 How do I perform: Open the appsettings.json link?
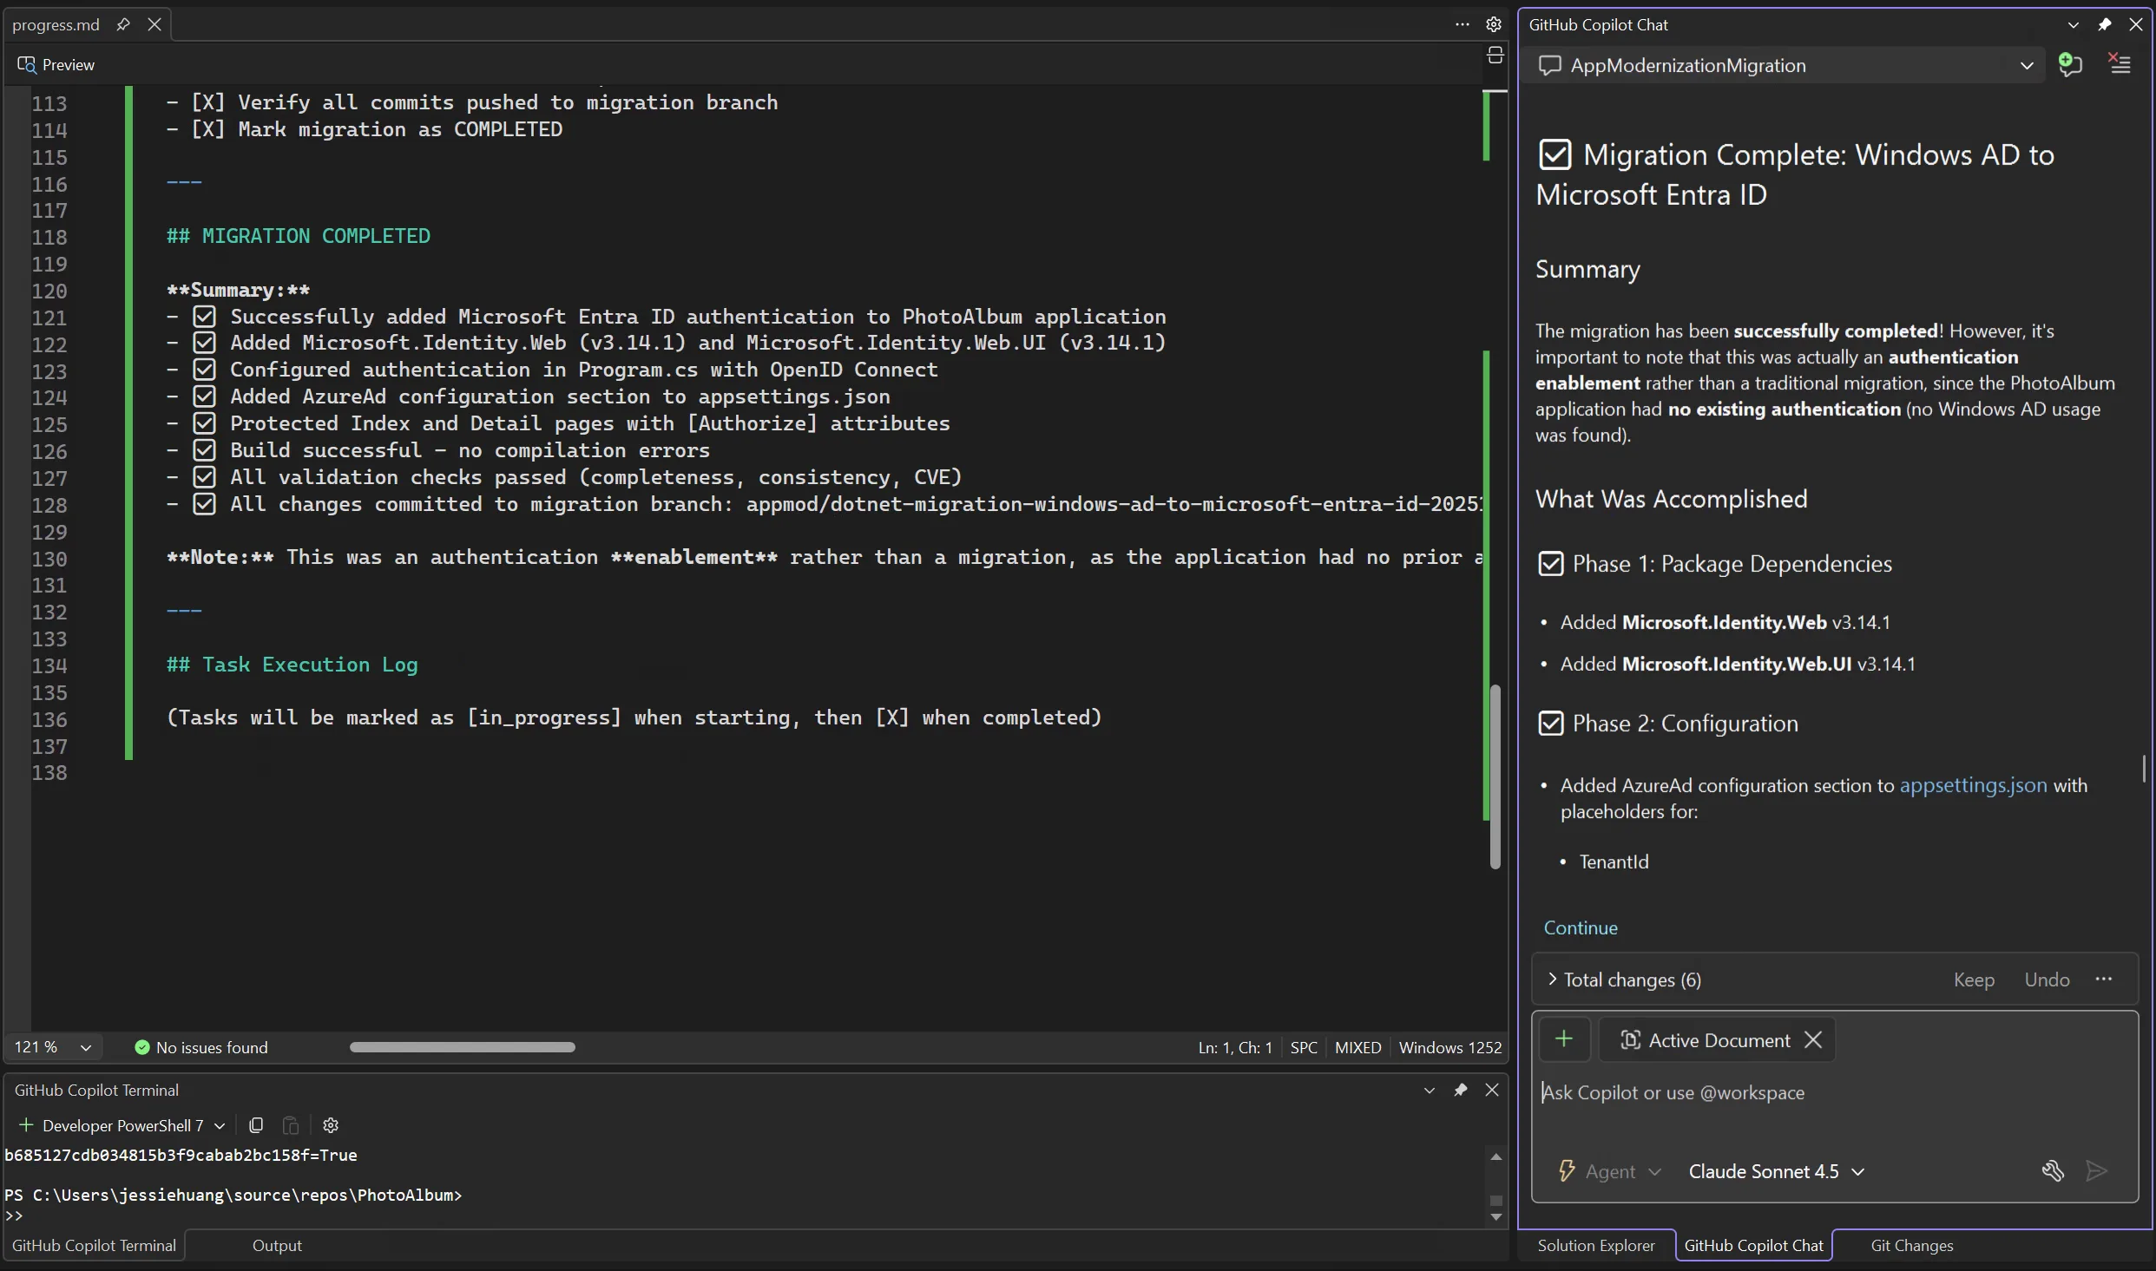(x=1973, y=785)
